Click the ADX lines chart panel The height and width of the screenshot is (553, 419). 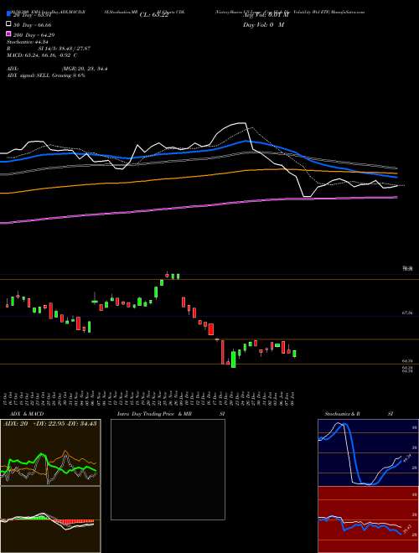[x=50, y=452]
